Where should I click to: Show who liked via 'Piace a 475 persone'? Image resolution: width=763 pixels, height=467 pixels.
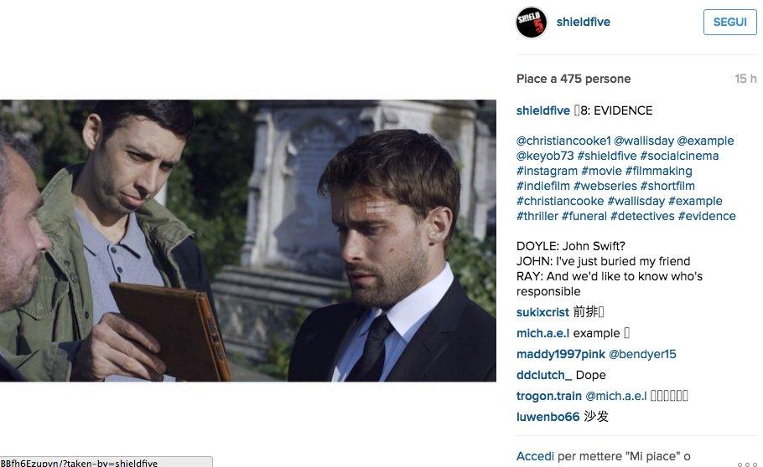(574, 79)
